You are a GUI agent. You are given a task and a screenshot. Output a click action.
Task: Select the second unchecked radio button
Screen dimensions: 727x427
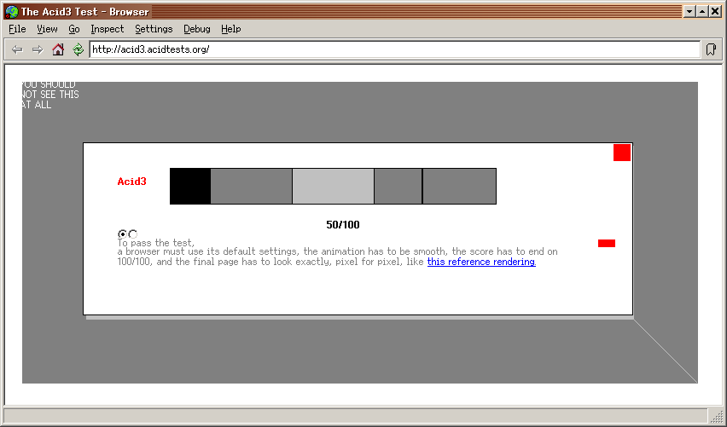tap(133, 234)
